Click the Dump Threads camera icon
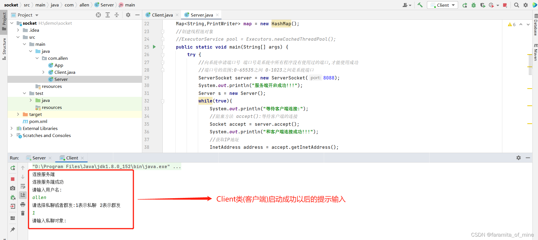 [x=13, y=188]
